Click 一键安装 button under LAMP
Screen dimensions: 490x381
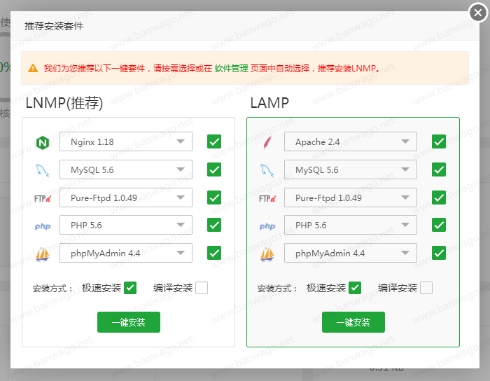pos(353,322)
